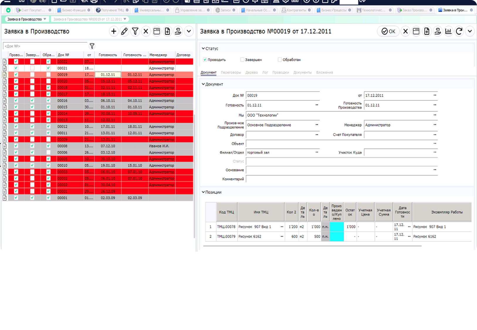Click the add-page icon in document toolbar
477x330 pixels.
point(427,31)
